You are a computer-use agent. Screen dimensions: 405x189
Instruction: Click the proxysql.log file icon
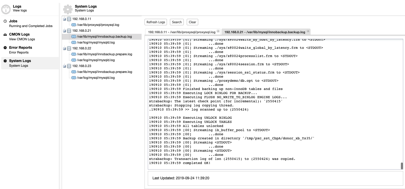[x=74, y=25]
